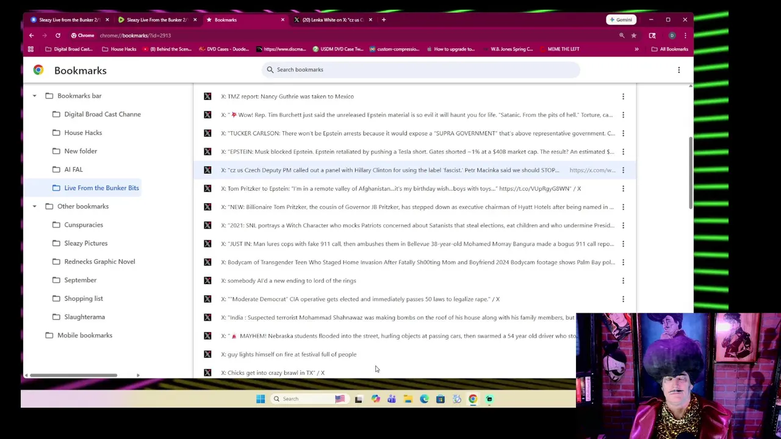
Task: Collapse the Bookmarks bar tree arrow
Action: pos(34,96)
